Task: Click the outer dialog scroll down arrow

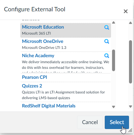Action: click(130, 106)
